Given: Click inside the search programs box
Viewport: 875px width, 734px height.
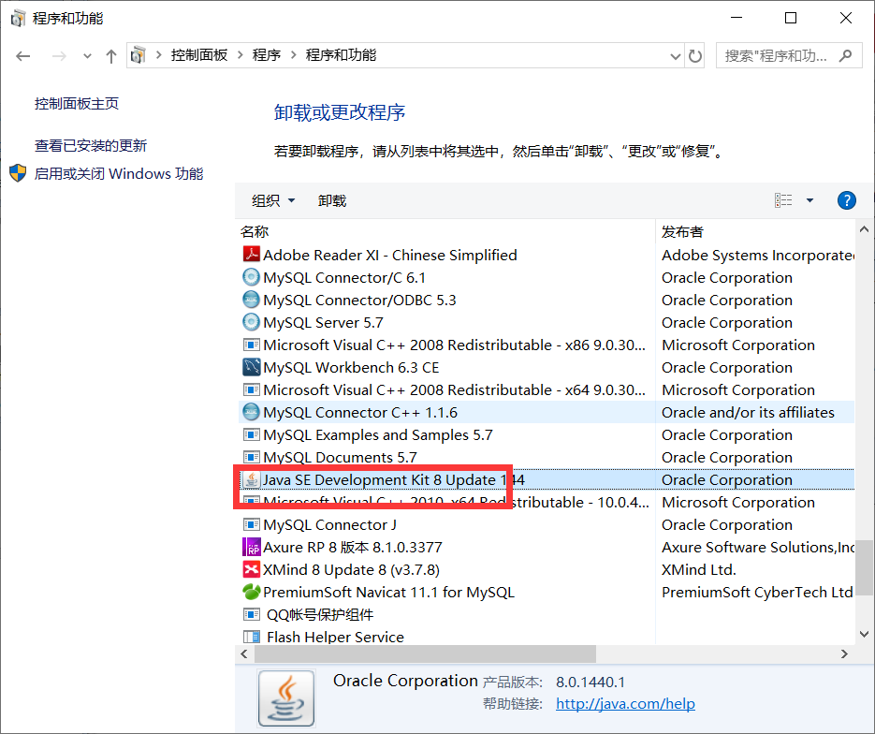Looking at the screenshot, I should (780, 55).
